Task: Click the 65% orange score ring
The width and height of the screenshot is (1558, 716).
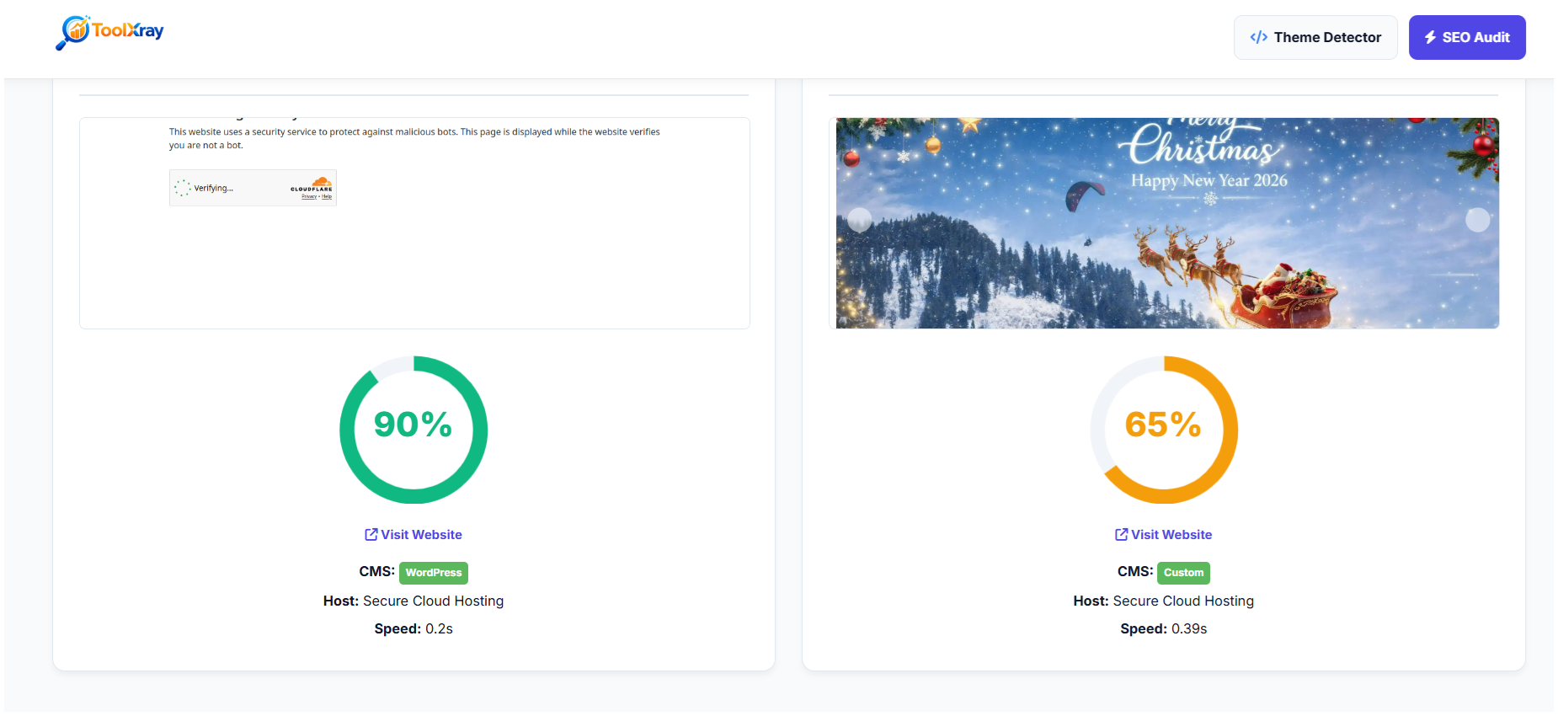Action: click(1164, 430)
